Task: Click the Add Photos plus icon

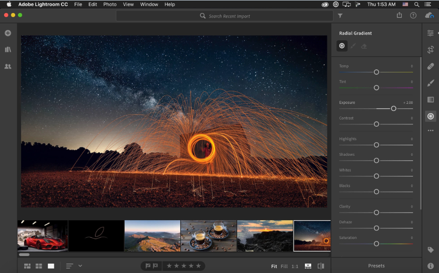Action: coord(8,33)
